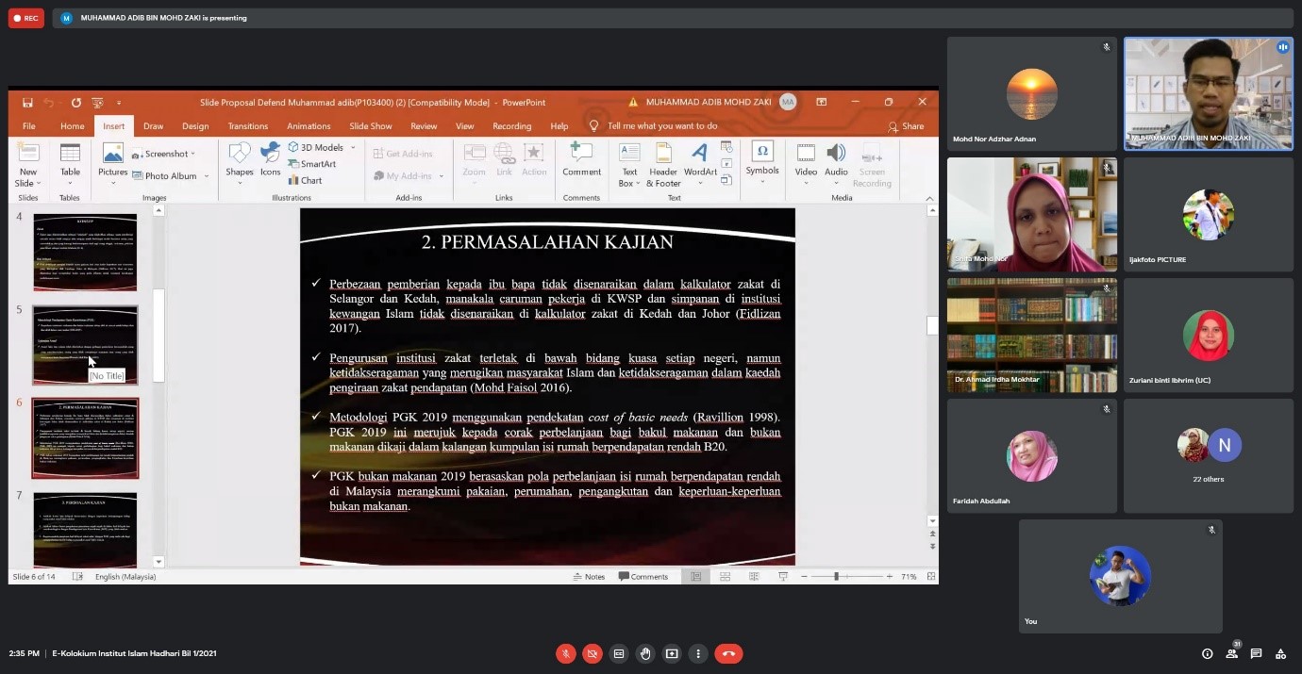Show the people list in the meeting

coord(1231,653)
